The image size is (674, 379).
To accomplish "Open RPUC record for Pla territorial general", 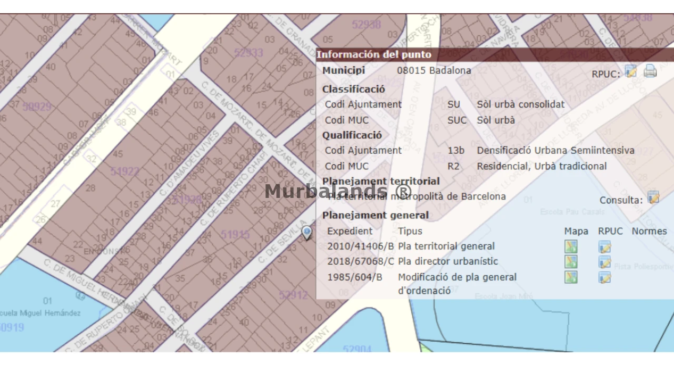I will (604, 246).
